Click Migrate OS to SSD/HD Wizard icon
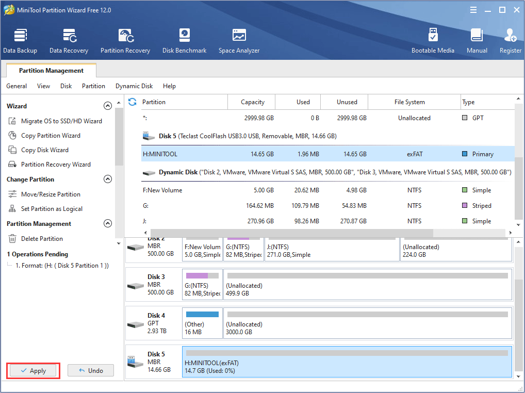The height and width of the screenshot is (393, 525). click(12, 121)
